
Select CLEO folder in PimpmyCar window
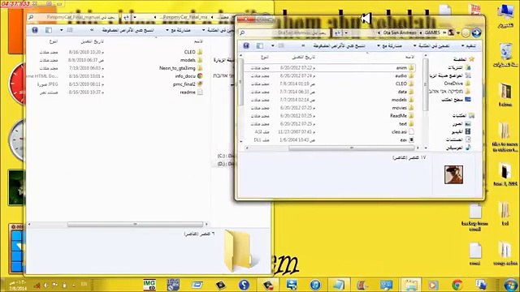pyautogui.click(x=193, y=52)
